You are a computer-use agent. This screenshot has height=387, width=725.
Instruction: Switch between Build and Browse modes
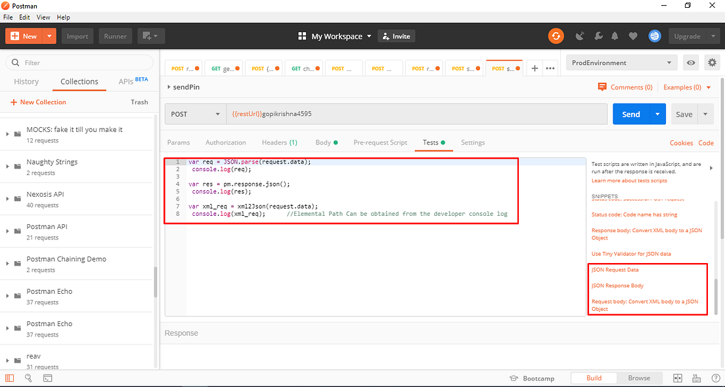[x=639, y=378]
